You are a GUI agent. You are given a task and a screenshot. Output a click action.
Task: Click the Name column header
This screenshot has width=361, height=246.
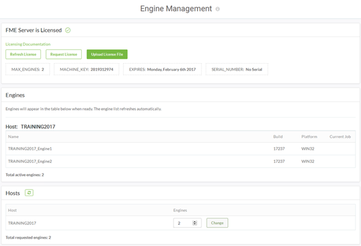(13, 137)
